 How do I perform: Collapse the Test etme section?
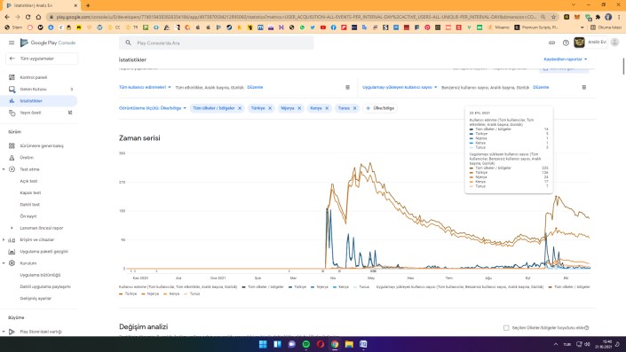[4, 169]
